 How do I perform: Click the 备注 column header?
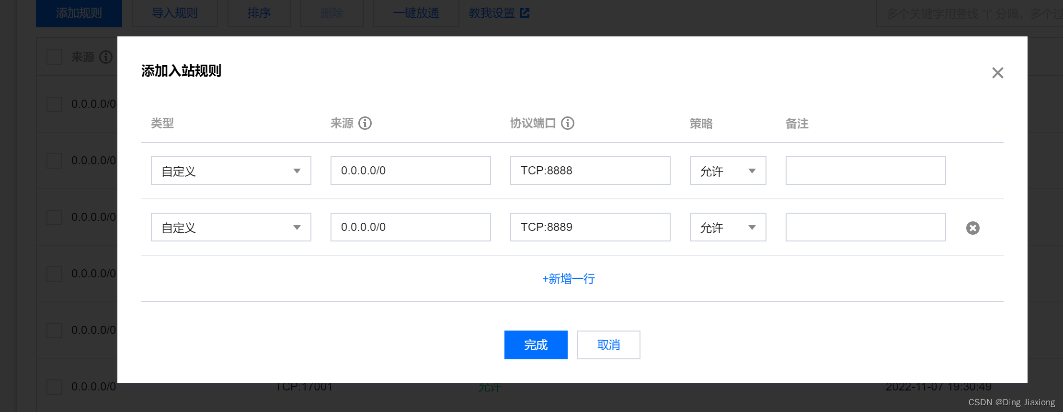pyautogui.click(x=797, y=124)
